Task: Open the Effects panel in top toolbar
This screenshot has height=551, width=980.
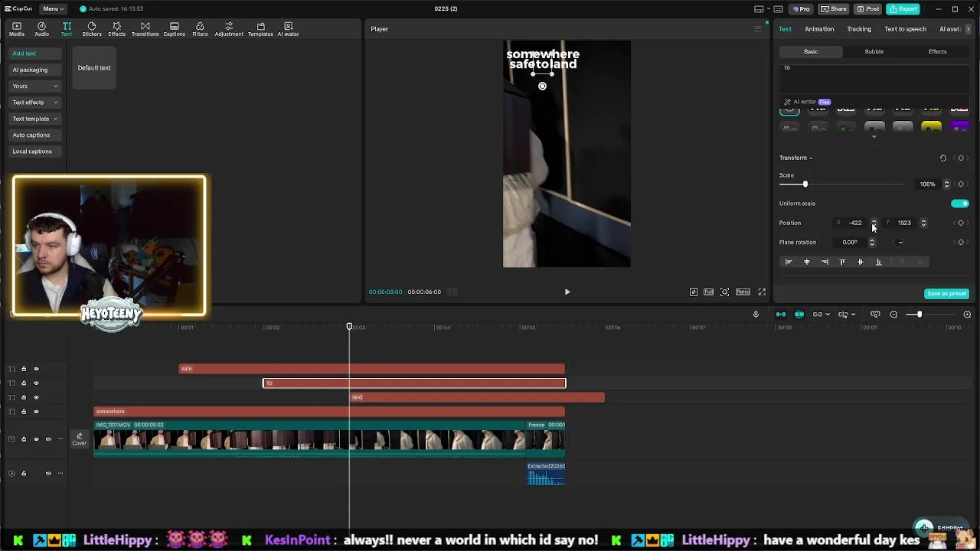Action: [116, 29]
